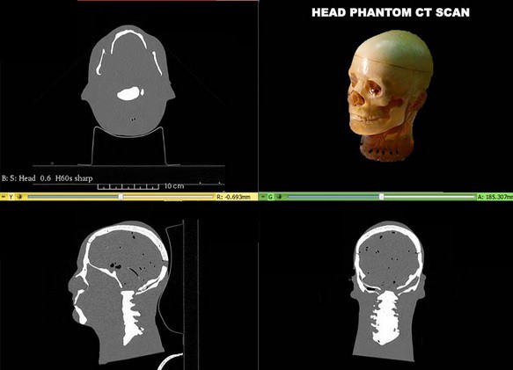Click the green slice offset slider handle
513x370 pixels.
(382, 197)
